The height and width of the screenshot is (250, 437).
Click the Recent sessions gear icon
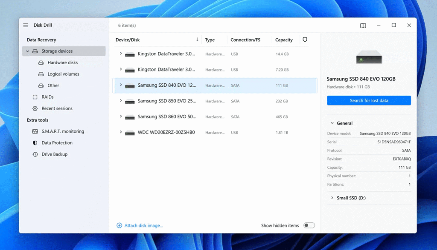click(35, 108)
